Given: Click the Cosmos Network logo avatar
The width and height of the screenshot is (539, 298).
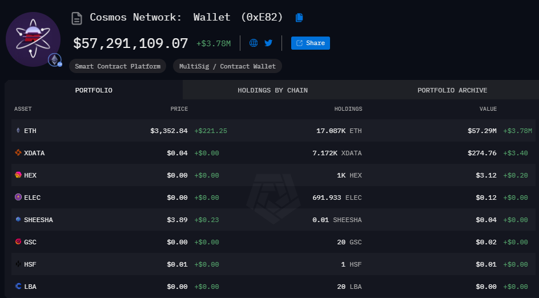Looking at the screenshot, I should [x=33, y=39].
